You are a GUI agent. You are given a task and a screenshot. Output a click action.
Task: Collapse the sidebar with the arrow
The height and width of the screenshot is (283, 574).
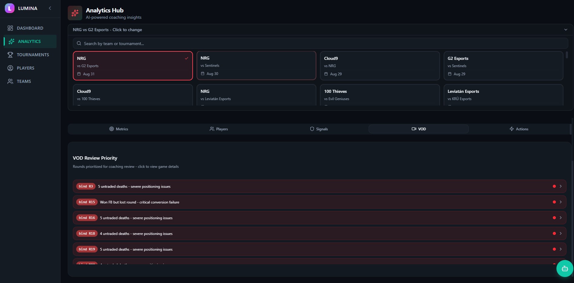(x=50, y=8)
